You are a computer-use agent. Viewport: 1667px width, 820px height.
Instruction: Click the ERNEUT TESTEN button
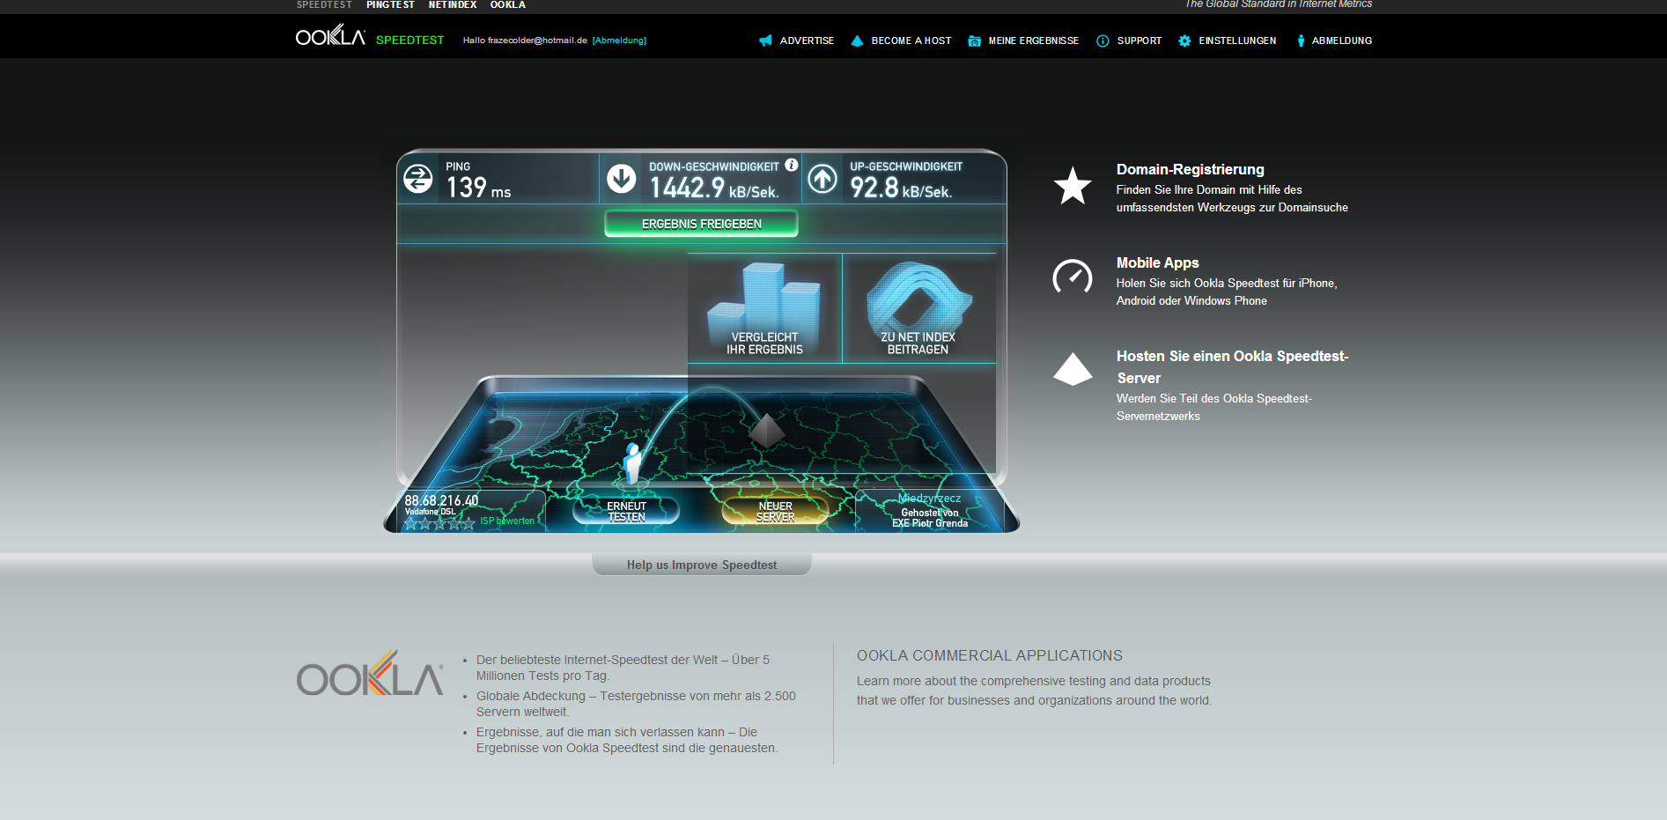coord(626,511)
